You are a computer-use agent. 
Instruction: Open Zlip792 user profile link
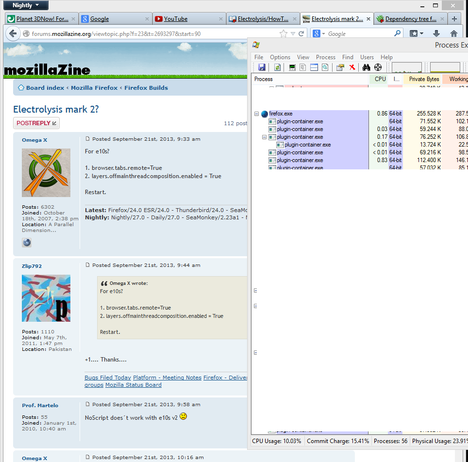[32, 266]
